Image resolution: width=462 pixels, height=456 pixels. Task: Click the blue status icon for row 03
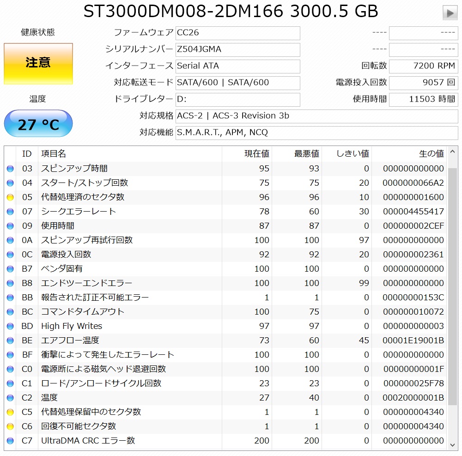tap(10, 169)
